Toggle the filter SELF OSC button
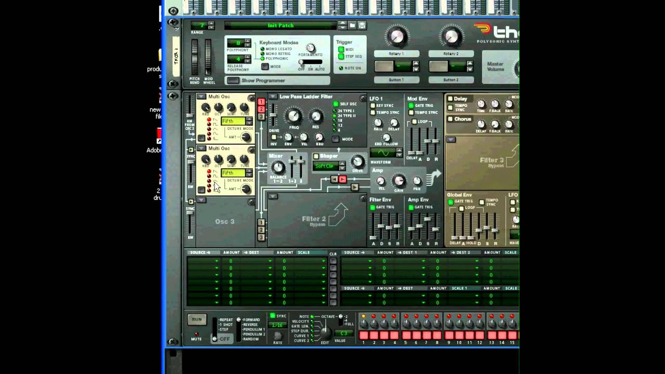This screenshot has height=374, width=665. pos(336,104)
